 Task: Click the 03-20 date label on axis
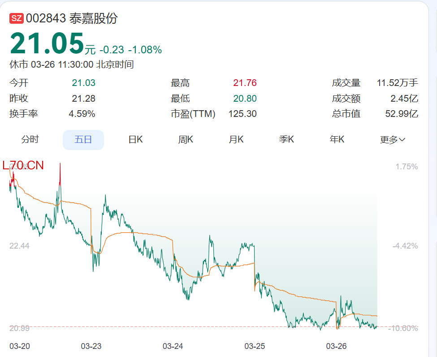20,346
